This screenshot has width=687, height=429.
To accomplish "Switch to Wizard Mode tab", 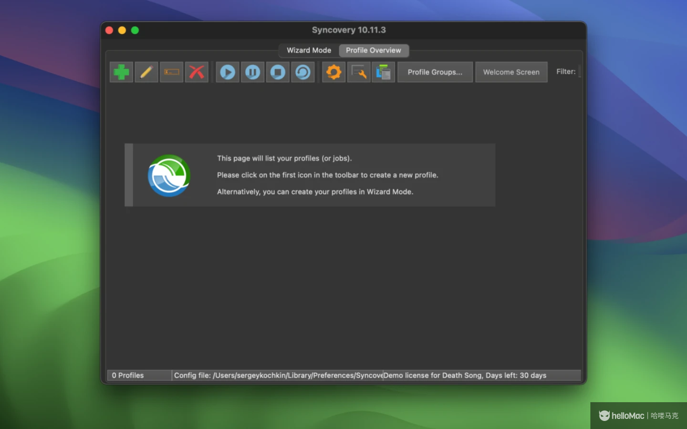I will [x=309, y=50].
